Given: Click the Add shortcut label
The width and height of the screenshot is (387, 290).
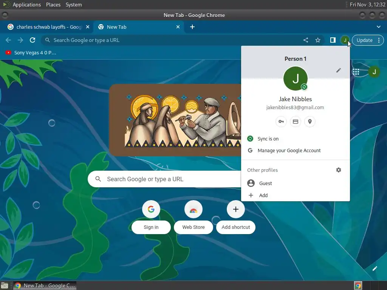Looking at the screenshot, I should [x=236, y=227].
